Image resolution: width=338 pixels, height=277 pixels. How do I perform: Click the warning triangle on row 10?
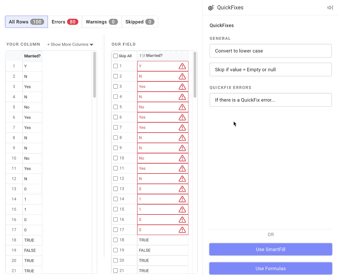pyautogui.click(x=182, y=158)
